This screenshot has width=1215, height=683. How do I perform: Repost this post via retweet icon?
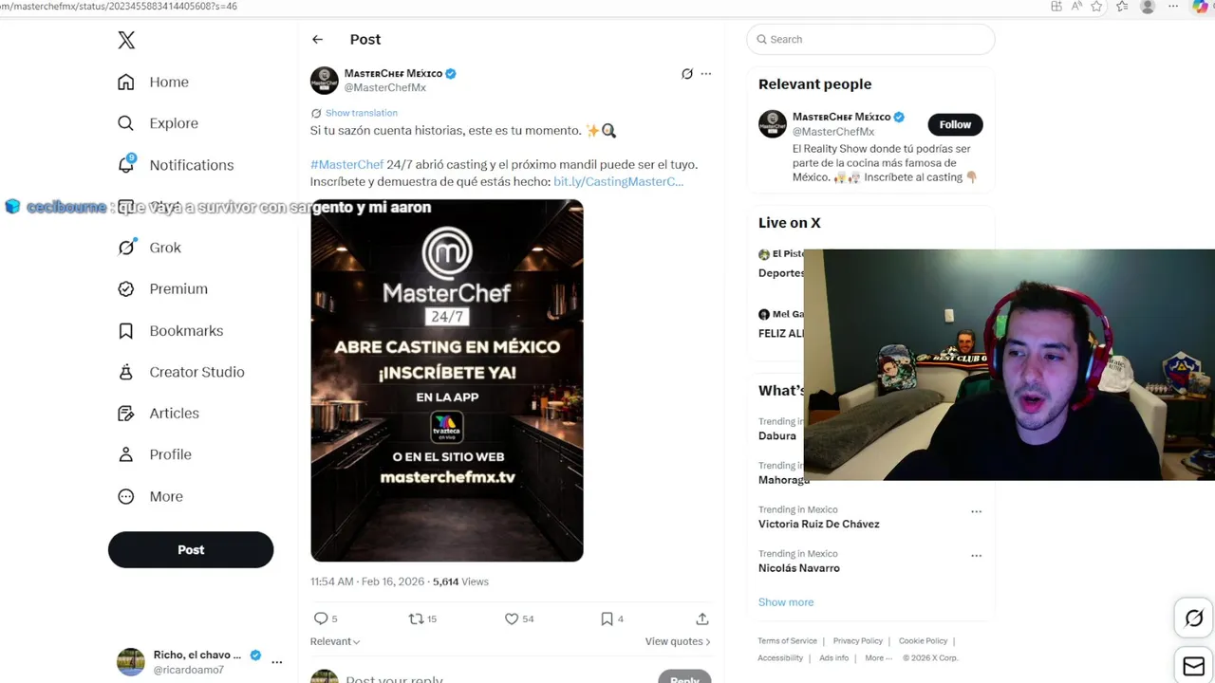pos(416,618)
